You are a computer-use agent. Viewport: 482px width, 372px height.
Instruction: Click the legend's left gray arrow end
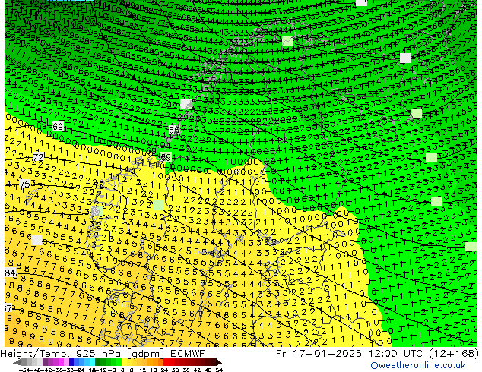(17, 362)
